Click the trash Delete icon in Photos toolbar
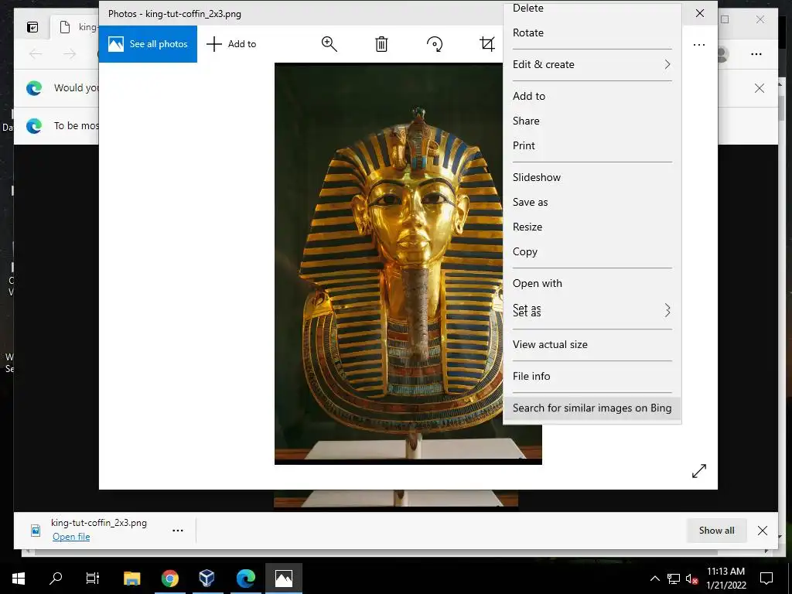Image resolution: width=792 pixels, height=594 pixels. [381, 44]
